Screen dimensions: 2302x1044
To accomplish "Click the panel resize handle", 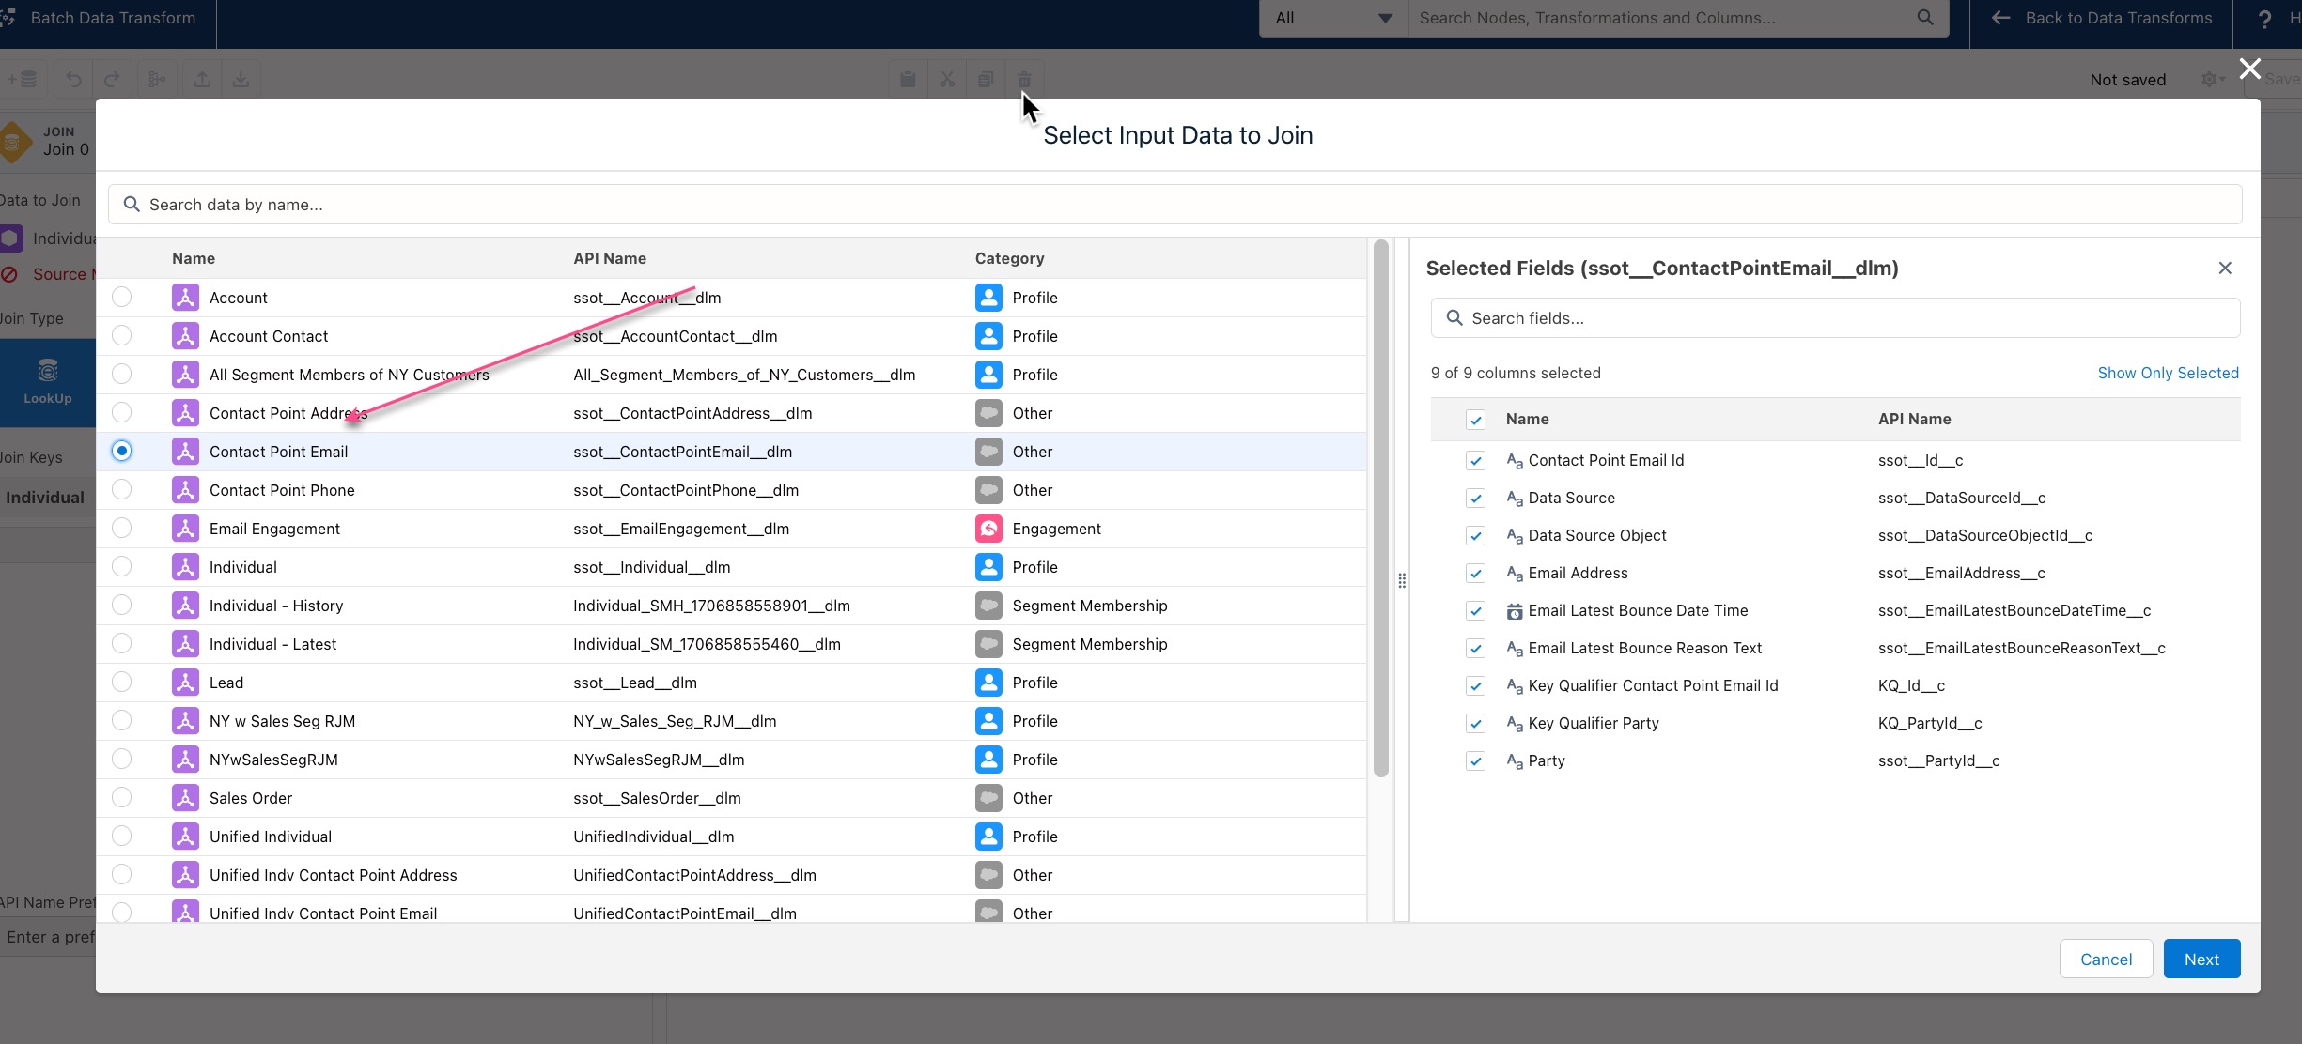I will [1402, 580].
